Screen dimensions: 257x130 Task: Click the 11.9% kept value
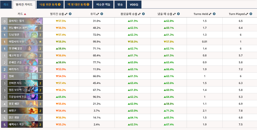point(97,69)
